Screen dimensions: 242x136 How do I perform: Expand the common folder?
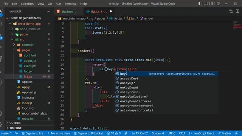point(28,45)
